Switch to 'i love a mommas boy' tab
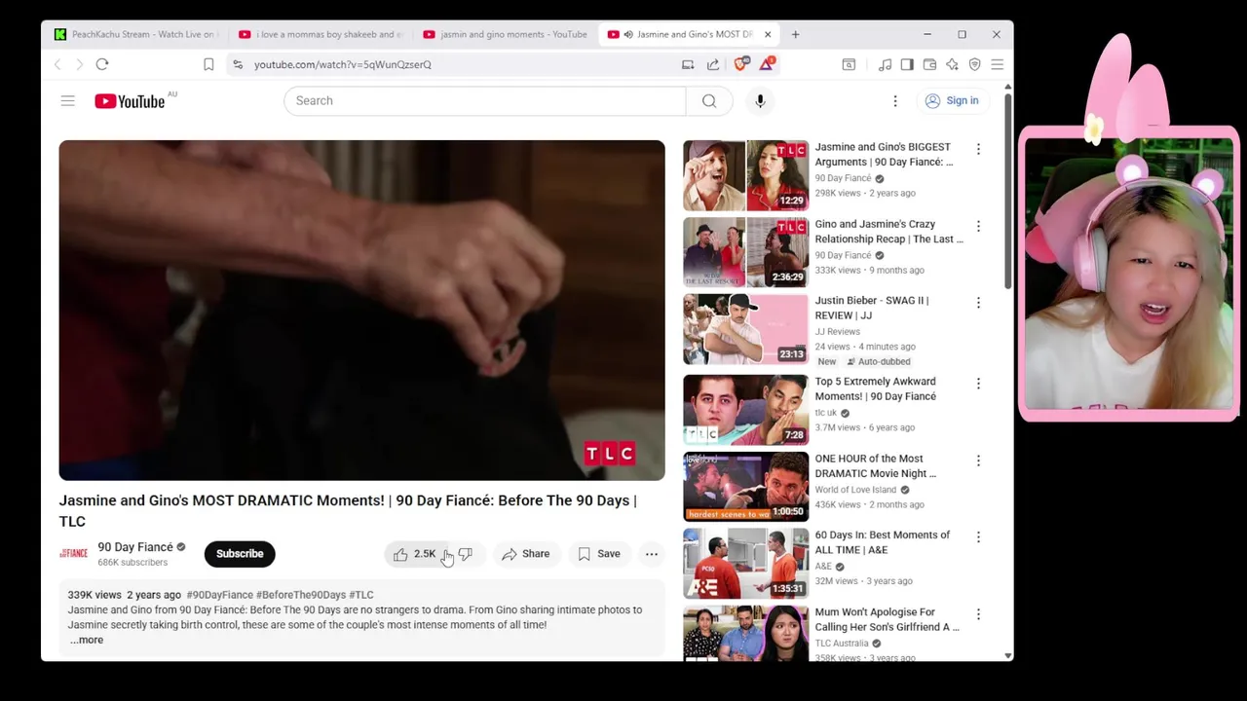 point(321,34)
